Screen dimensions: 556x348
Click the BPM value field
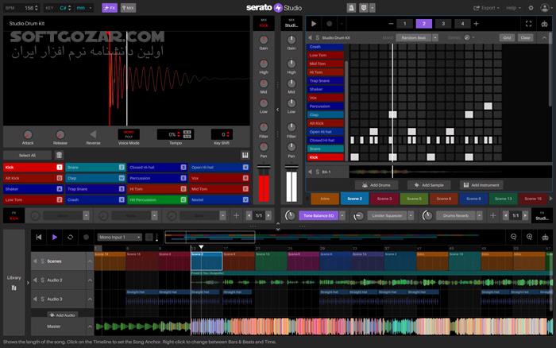tap(31, 8)
